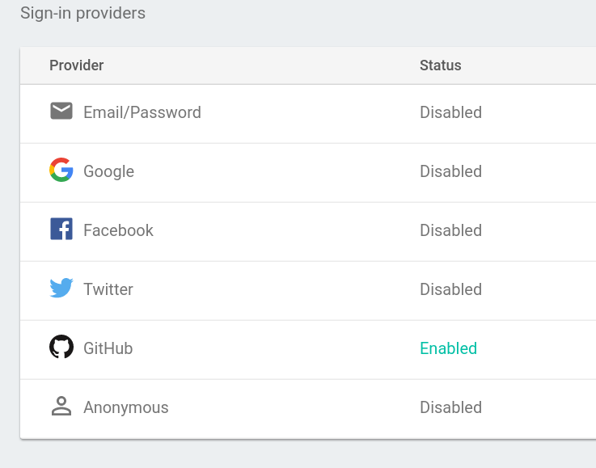The height and width of the screenshot is (468, 596).
Task: Click Disabled status next to Anonymous
Action: pos(450,407)
